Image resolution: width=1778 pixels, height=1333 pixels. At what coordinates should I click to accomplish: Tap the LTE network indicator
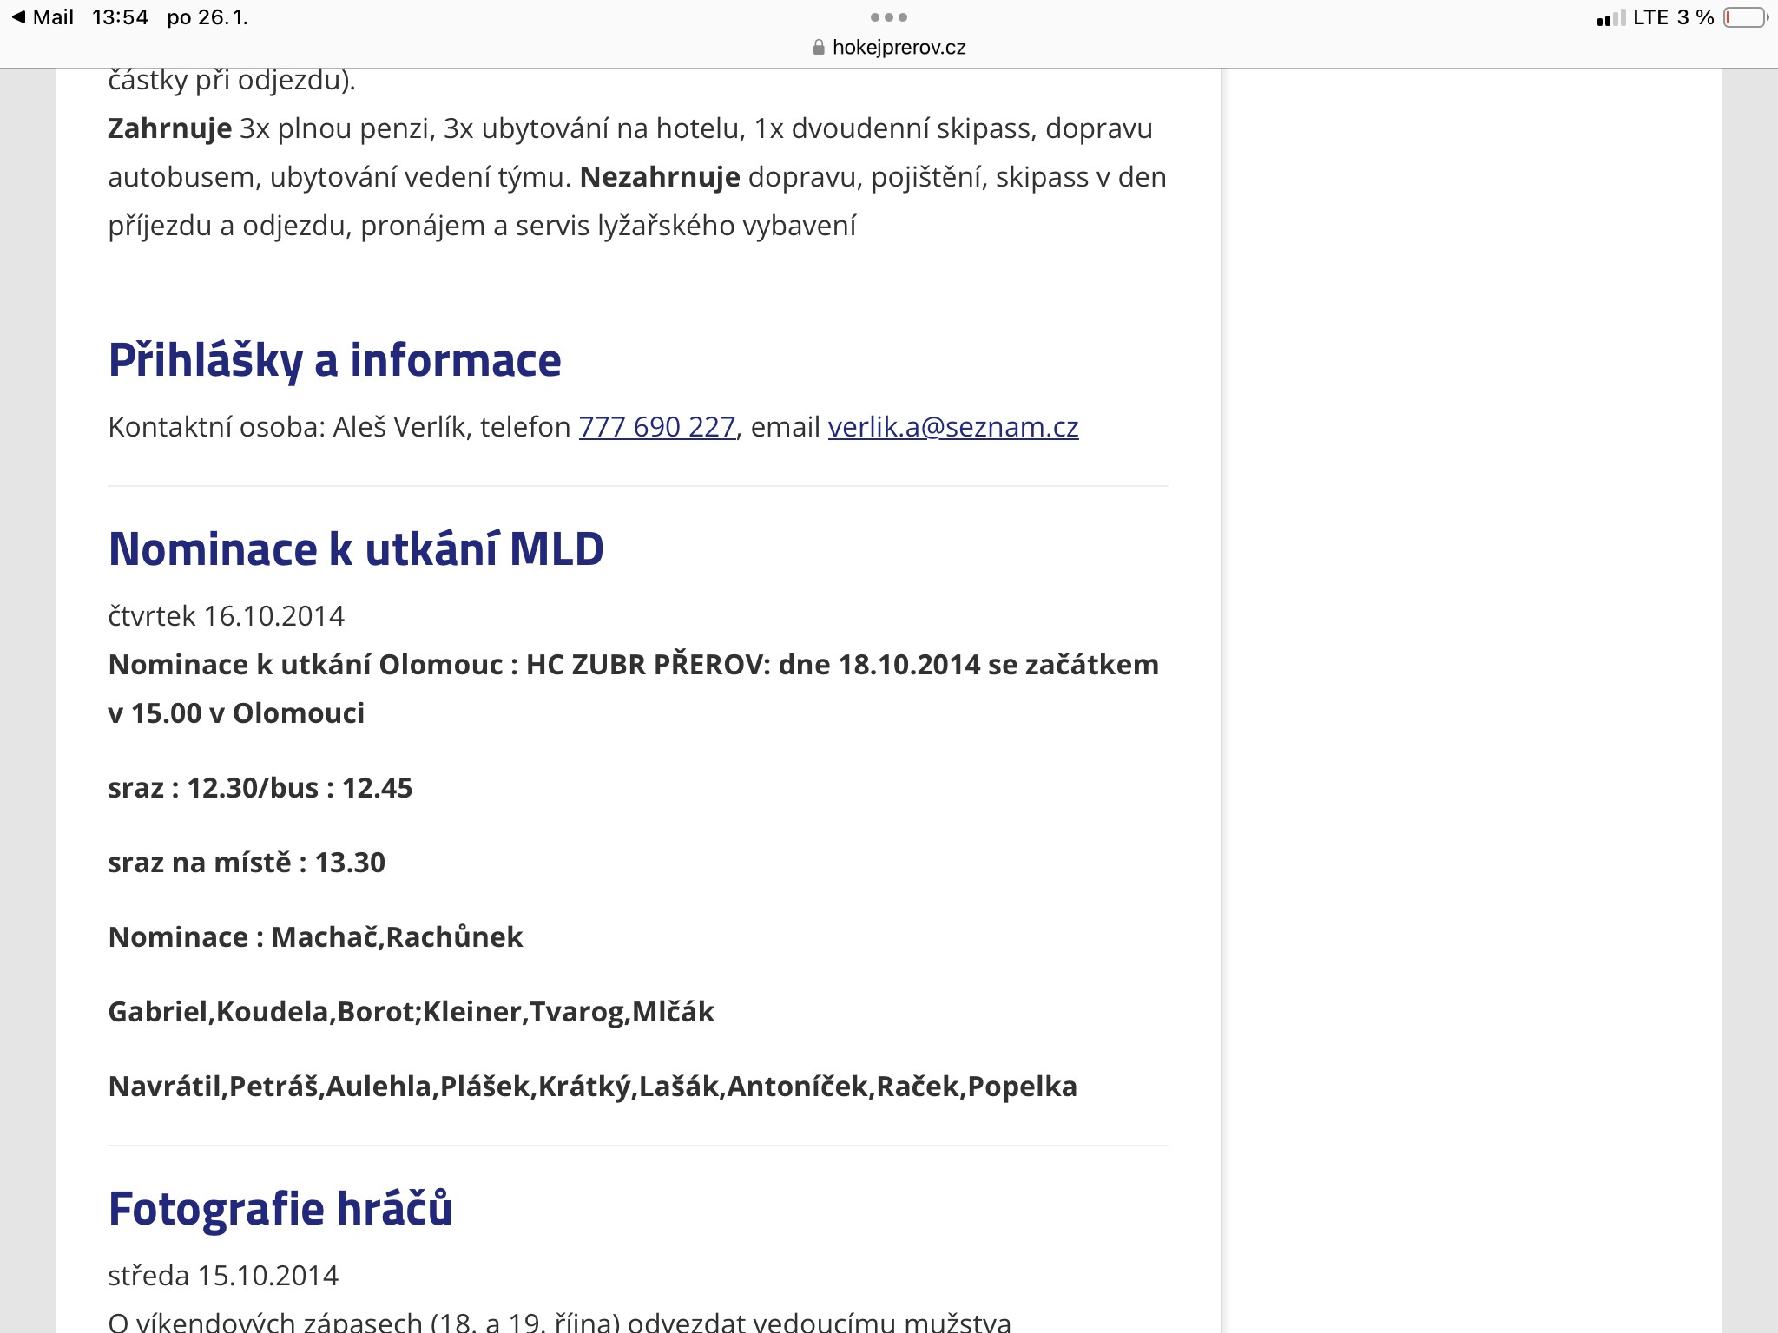click(1650, 17)
